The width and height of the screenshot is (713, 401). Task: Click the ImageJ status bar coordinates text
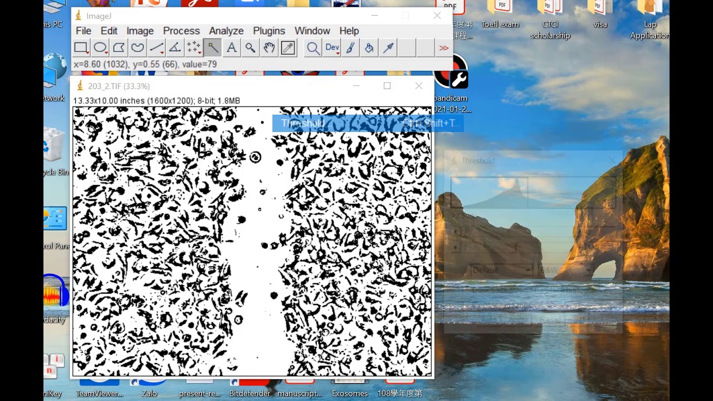[x=145, y=65]
